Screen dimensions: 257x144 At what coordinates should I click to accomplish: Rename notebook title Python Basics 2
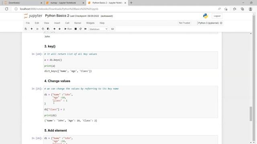coord(57,16)
